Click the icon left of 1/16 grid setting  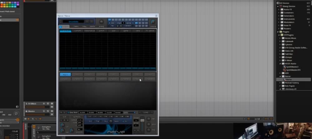(x=249, y=119)
